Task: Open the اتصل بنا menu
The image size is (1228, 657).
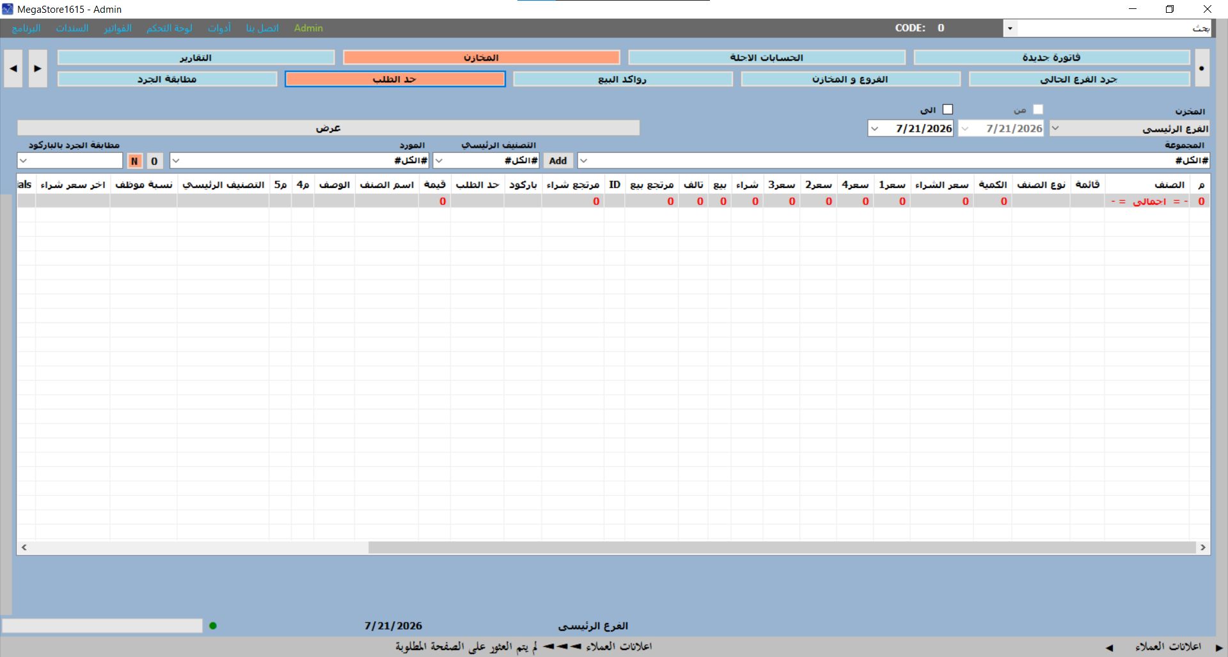Action: (x=262, y=28)
